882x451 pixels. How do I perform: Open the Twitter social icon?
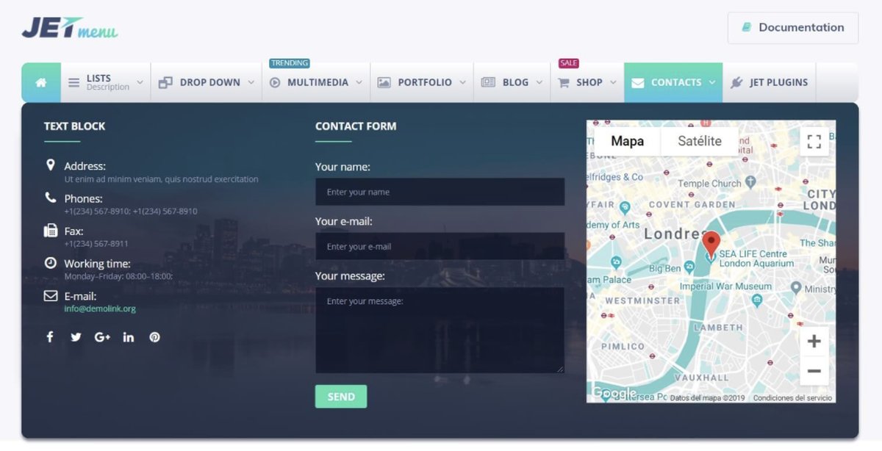[76, 337]
